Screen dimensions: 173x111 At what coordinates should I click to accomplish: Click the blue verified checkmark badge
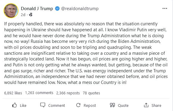(x=57, y=9)
